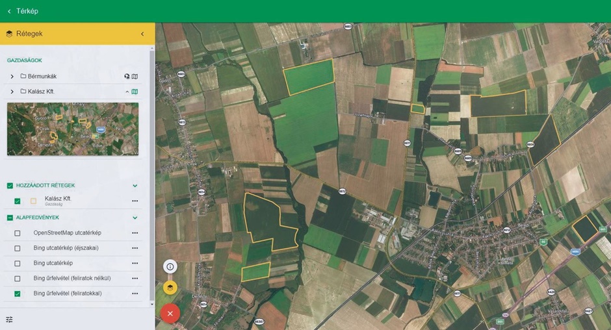Viewport: 611px width, 330px height.
Task: Click the globe icon in the Bérmunkák row
Action: 127,77
